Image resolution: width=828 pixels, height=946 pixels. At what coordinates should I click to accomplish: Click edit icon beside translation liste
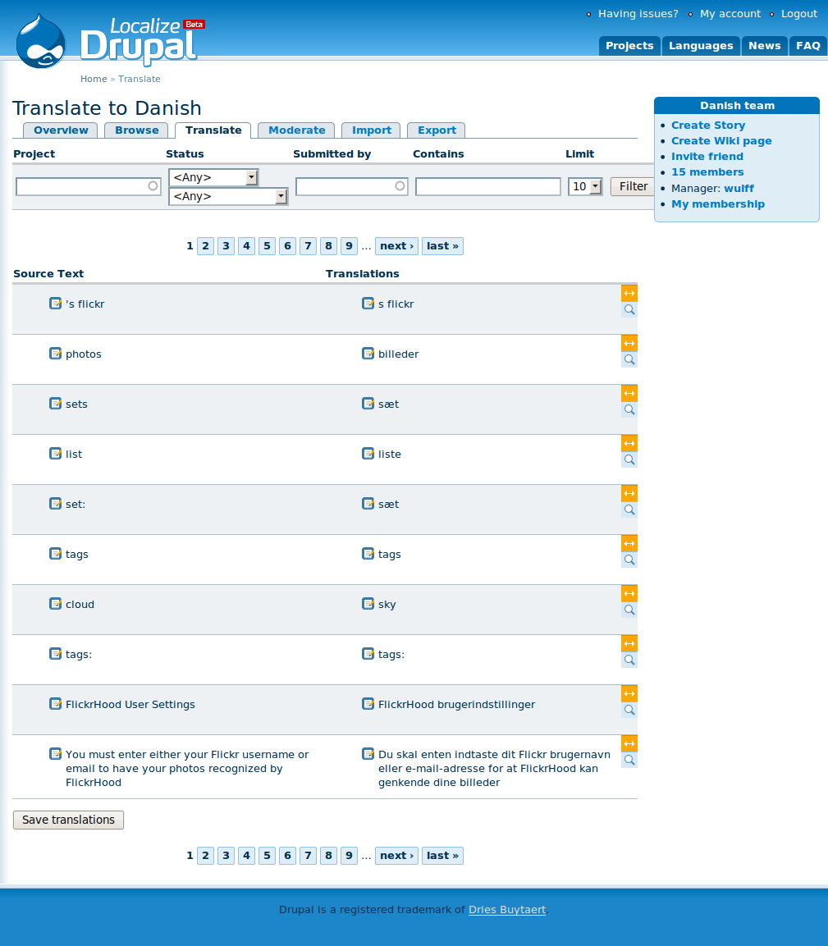(x=368, y=453)
